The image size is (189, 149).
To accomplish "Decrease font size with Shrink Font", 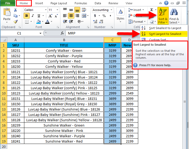I will click(x=56, y=16).
